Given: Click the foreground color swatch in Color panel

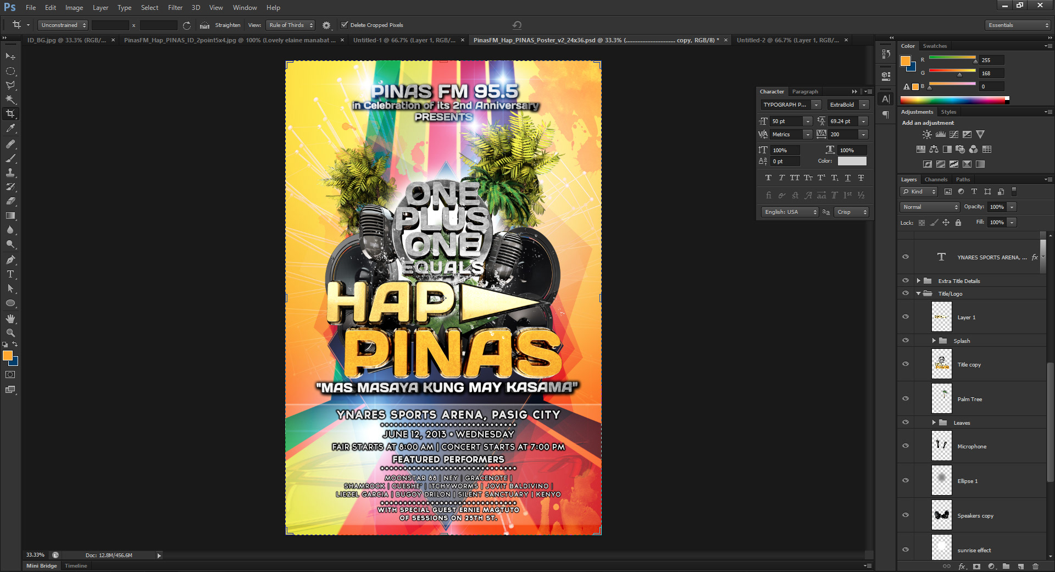Looking at the screenshot, I should click(906, 61).
